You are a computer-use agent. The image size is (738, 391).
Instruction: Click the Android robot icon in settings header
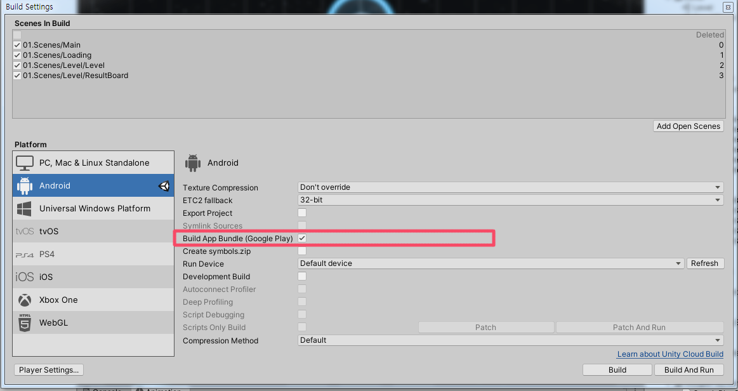193,162
